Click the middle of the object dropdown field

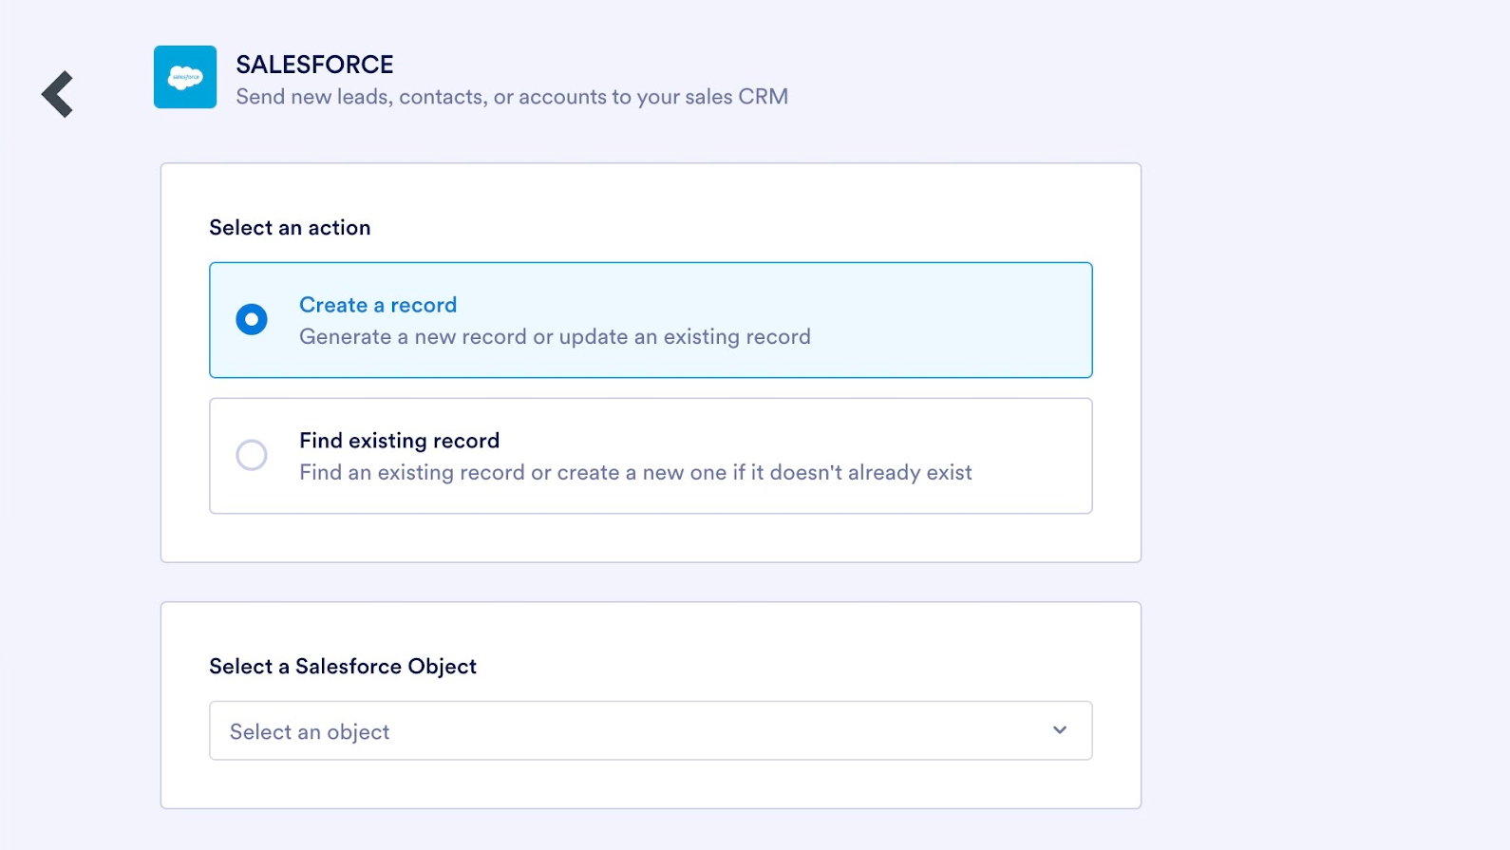tap(651, 730)
